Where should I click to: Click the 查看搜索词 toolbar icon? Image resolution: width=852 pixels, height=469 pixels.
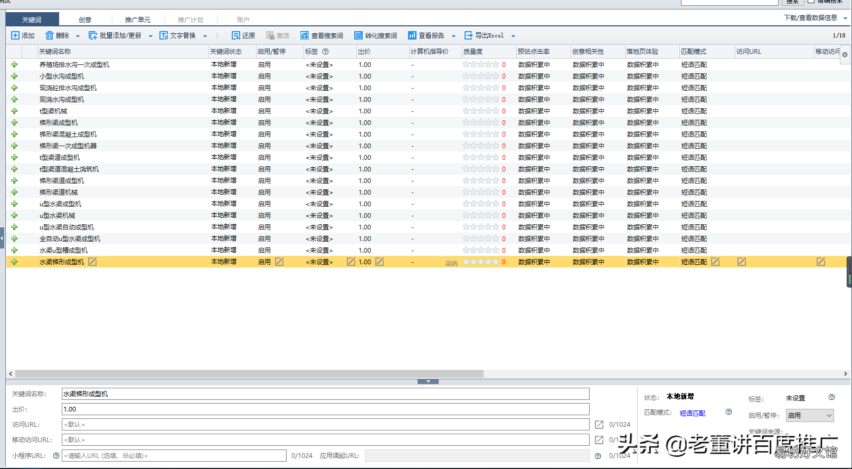pos(305,35)
